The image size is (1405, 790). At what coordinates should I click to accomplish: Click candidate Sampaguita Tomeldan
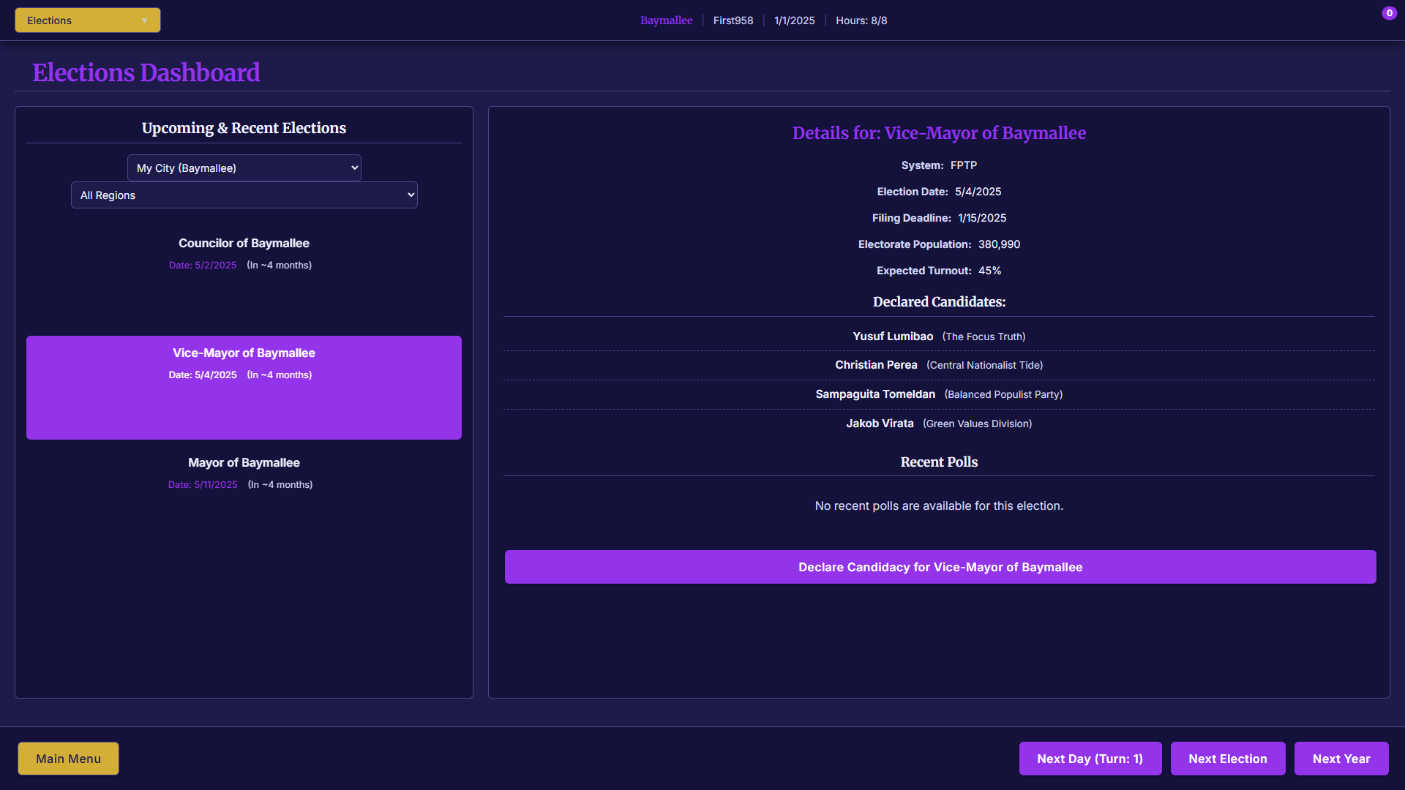point(875,394)
